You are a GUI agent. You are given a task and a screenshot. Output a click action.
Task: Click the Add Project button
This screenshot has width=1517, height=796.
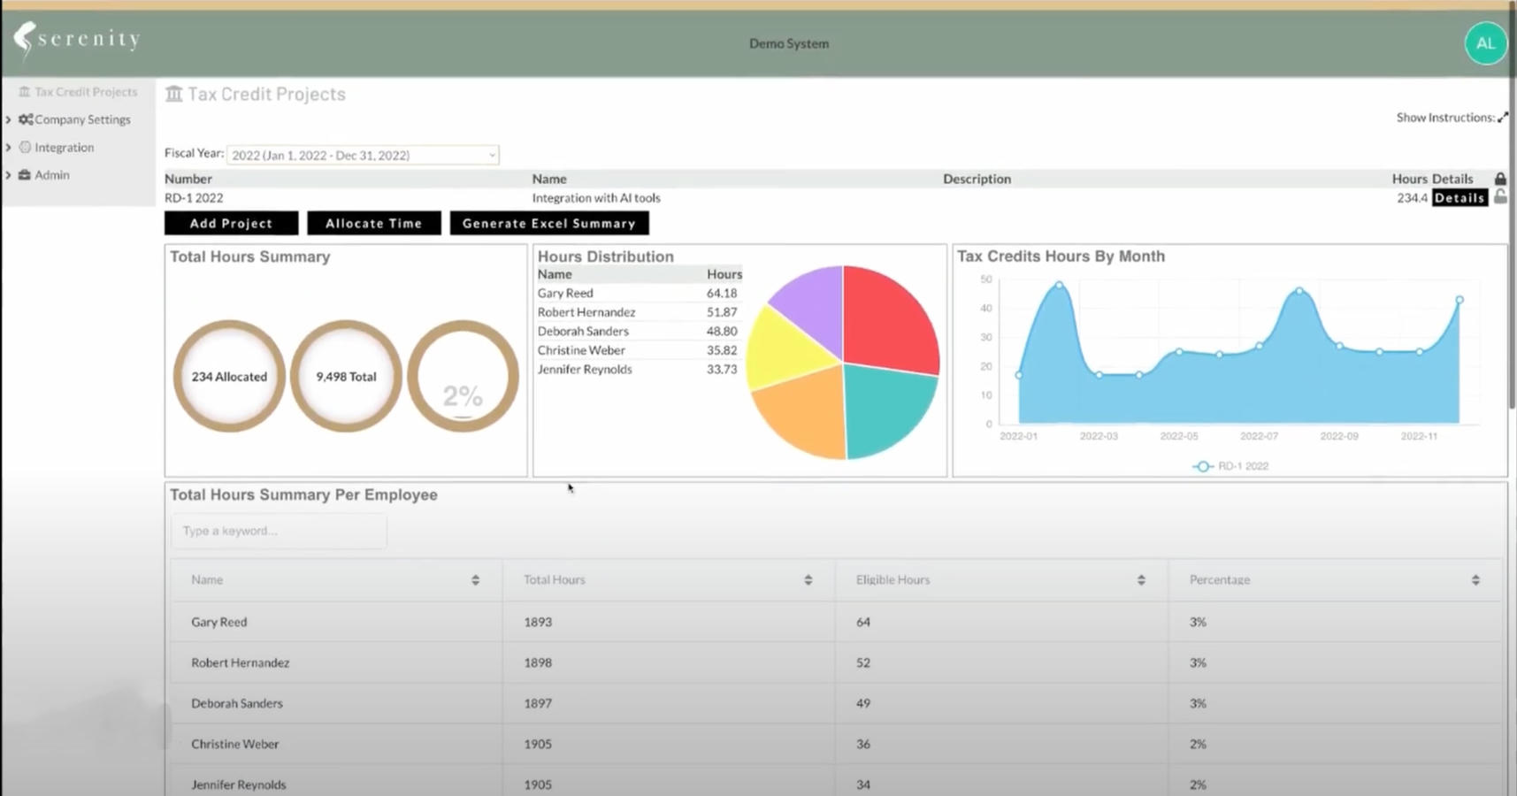[x=231, y=224]
